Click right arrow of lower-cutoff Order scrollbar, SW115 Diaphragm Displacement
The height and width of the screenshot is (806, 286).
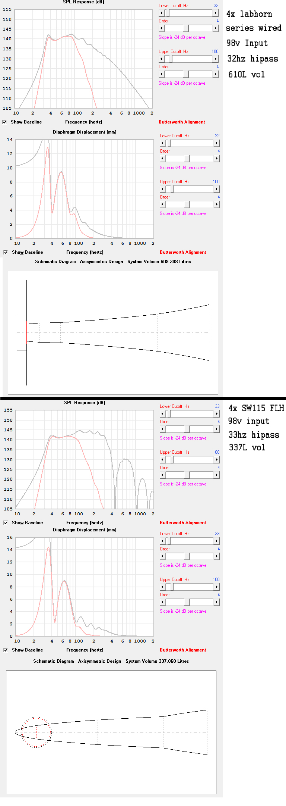click(217, 556)
